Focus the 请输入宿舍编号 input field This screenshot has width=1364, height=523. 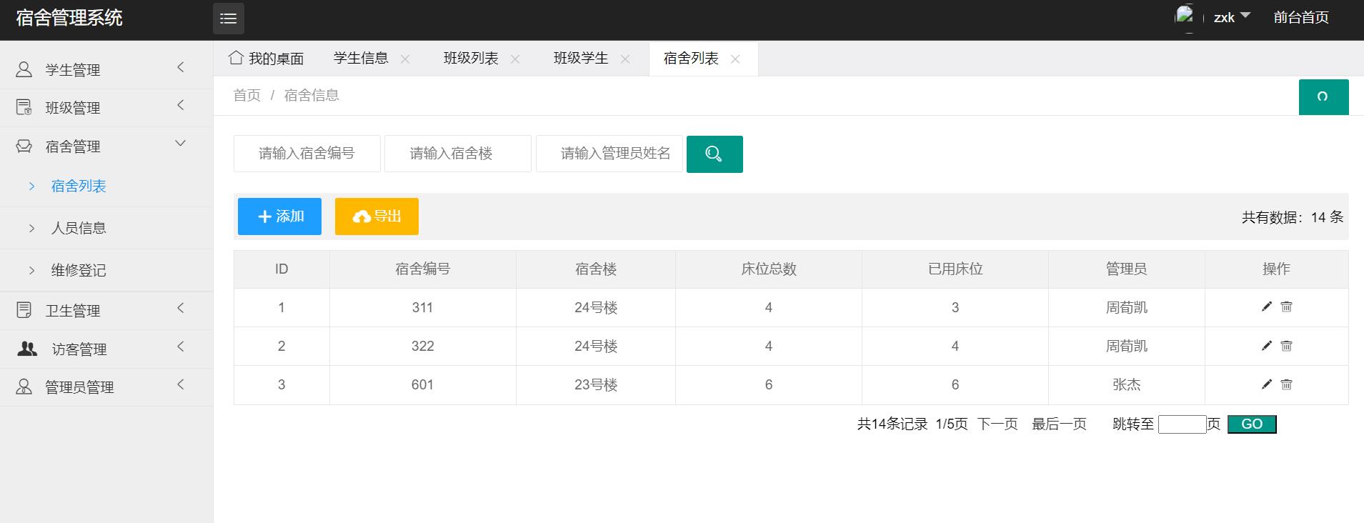(307, 154)
